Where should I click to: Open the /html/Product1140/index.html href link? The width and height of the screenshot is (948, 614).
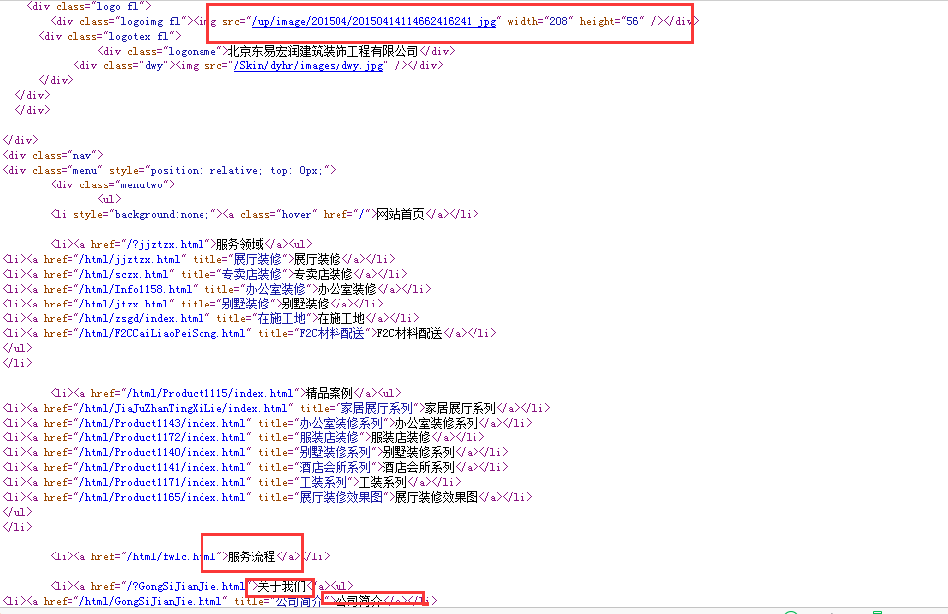tap(147, 452)
